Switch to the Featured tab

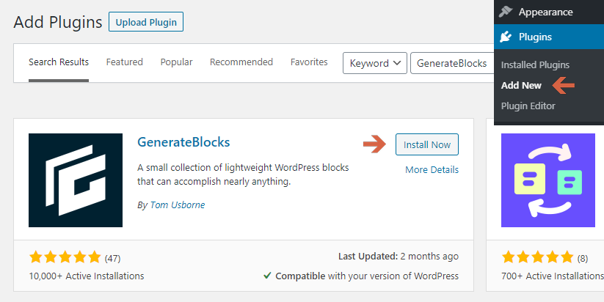click(125, 62)
